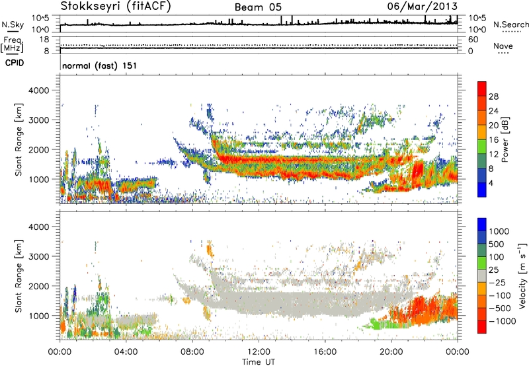This screenshot has height=366, width=529.
Task: Select the 'Beam 05' label
Action: point(258,7)
